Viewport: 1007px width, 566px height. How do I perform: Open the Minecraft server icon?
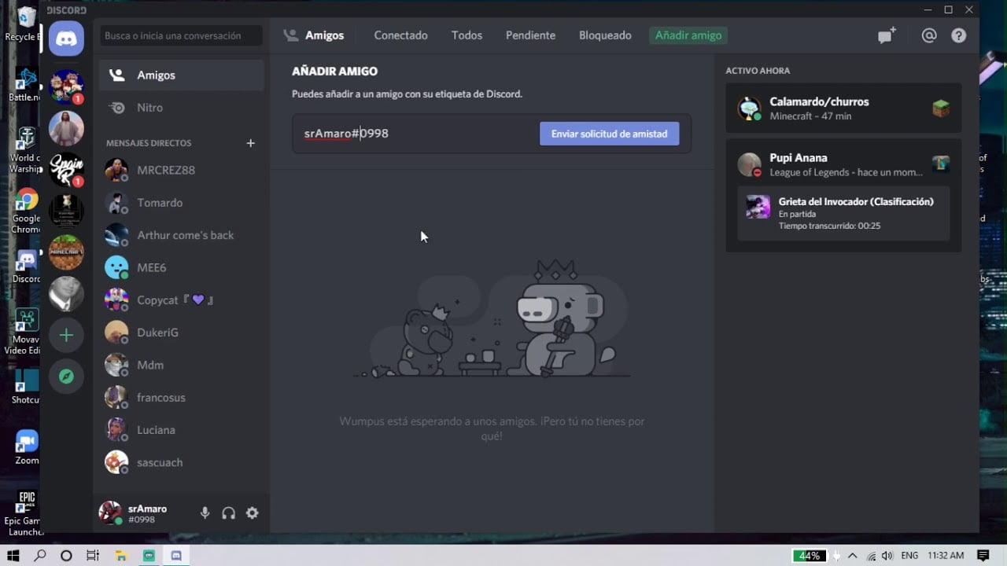click(x=66, y=252)
